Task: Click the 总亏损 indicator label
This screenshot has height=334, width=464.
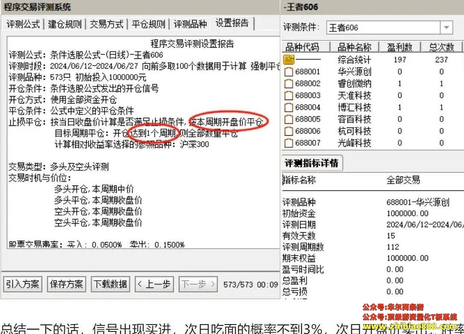Action: (295, 291)
